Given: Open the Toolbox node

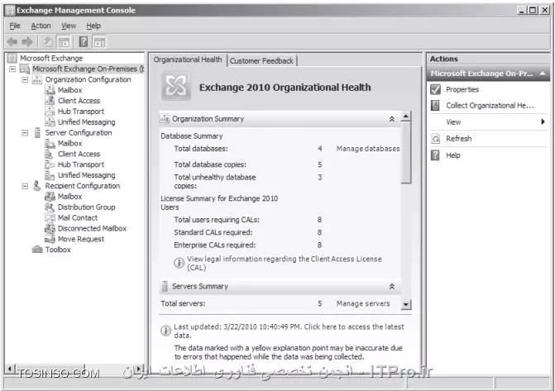Looking at the screenshot, I should coord(58,249).
